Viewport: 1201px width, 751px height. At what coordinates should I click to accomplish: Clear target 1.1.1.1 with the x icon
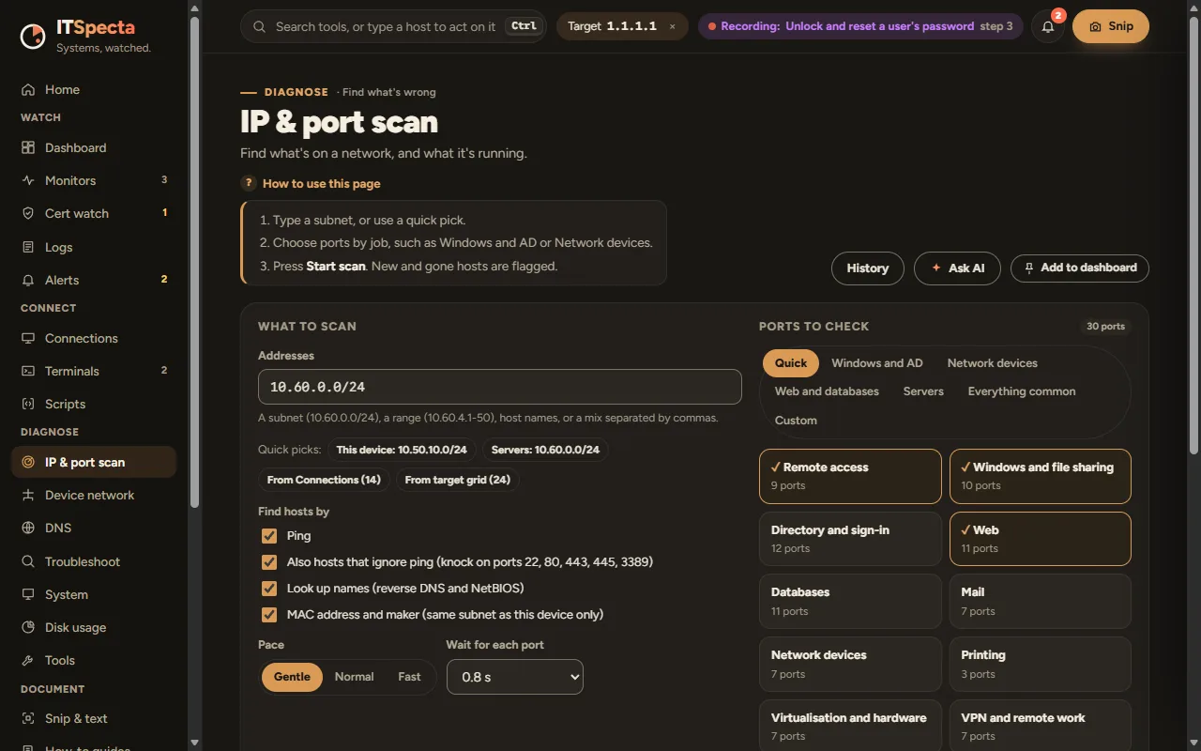tap(672, 27)
